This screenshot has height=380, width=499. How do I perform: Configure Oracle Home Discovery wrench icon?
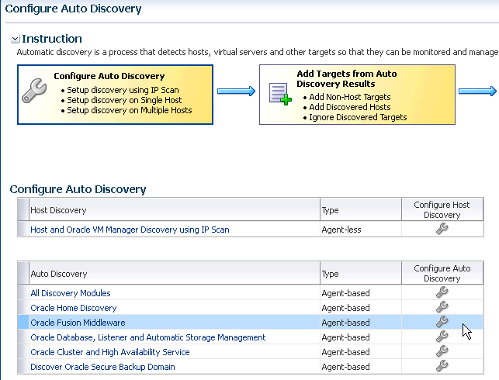pos(442,307)
